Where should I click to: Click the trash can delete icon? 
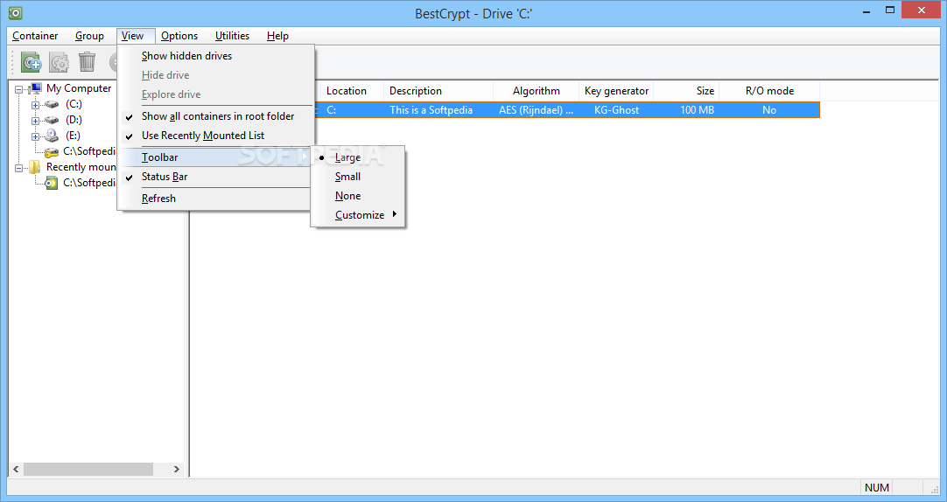pyautogui.click(x=87, y=61)
